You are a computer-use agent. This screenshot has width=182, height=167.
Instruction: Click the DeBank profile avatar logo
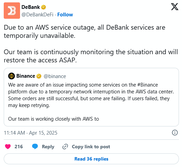(x=12, y=11)
